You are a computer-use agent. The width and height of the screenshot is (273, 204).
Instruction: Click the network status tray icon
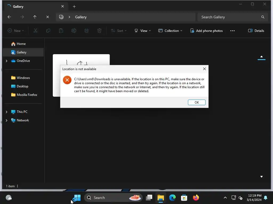[234, 198]
